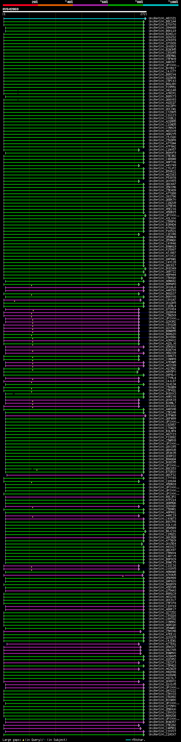Click the ~60% purple identity legend segment

(90, 5)
